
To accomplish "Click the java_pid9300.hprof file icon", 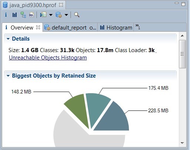I will coord(5,5).
